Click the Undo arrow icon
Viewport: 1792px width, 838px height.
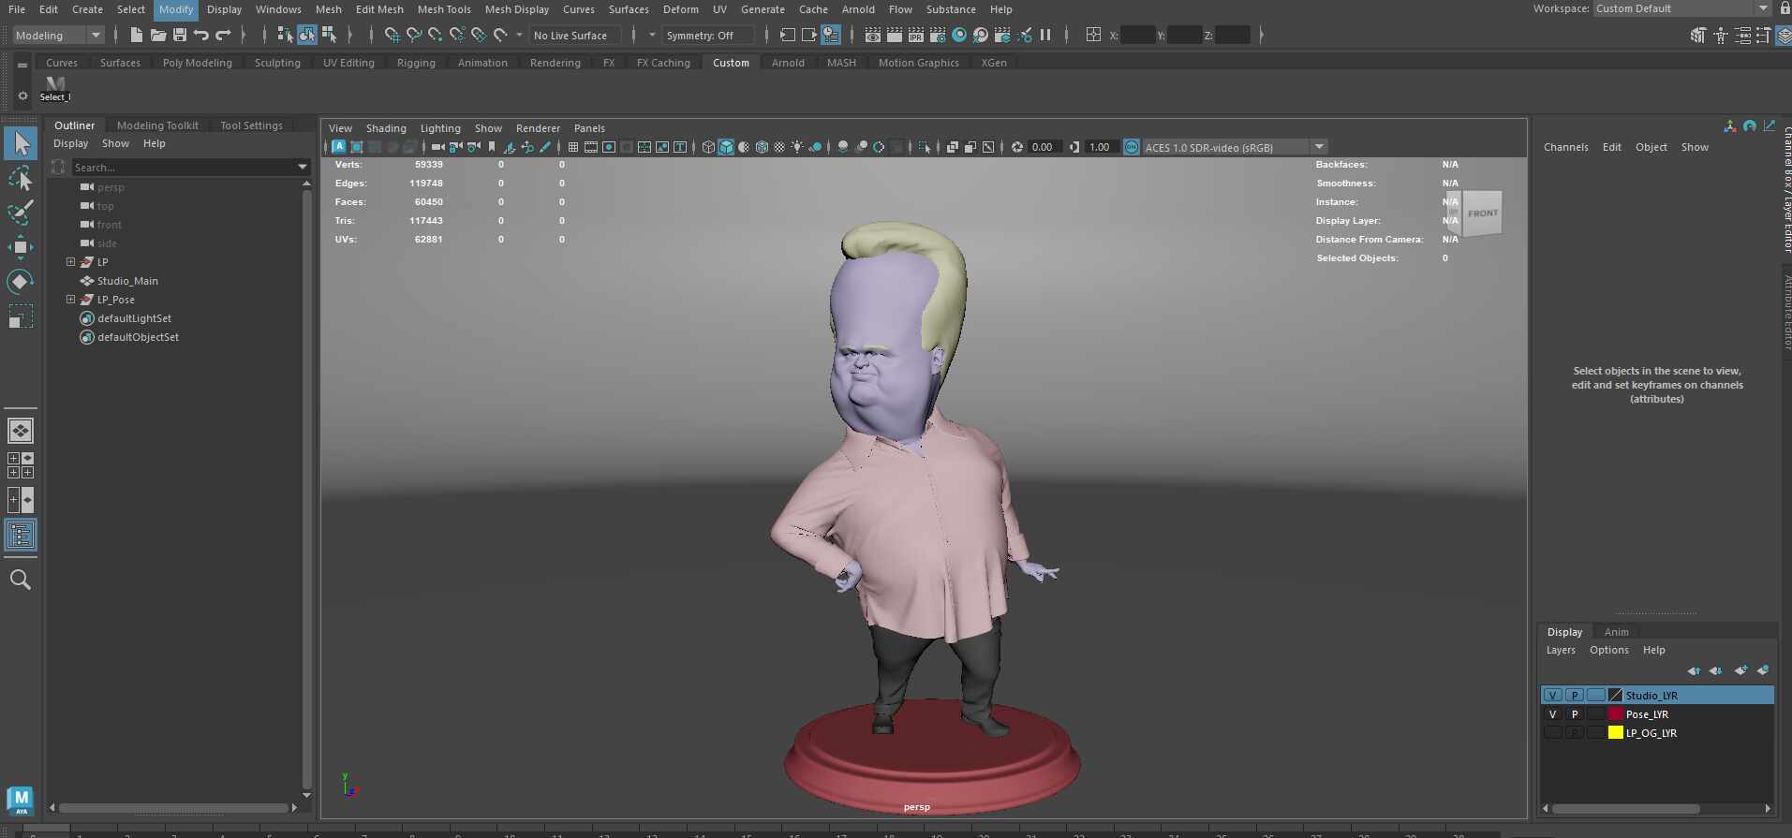click(201, 36)
